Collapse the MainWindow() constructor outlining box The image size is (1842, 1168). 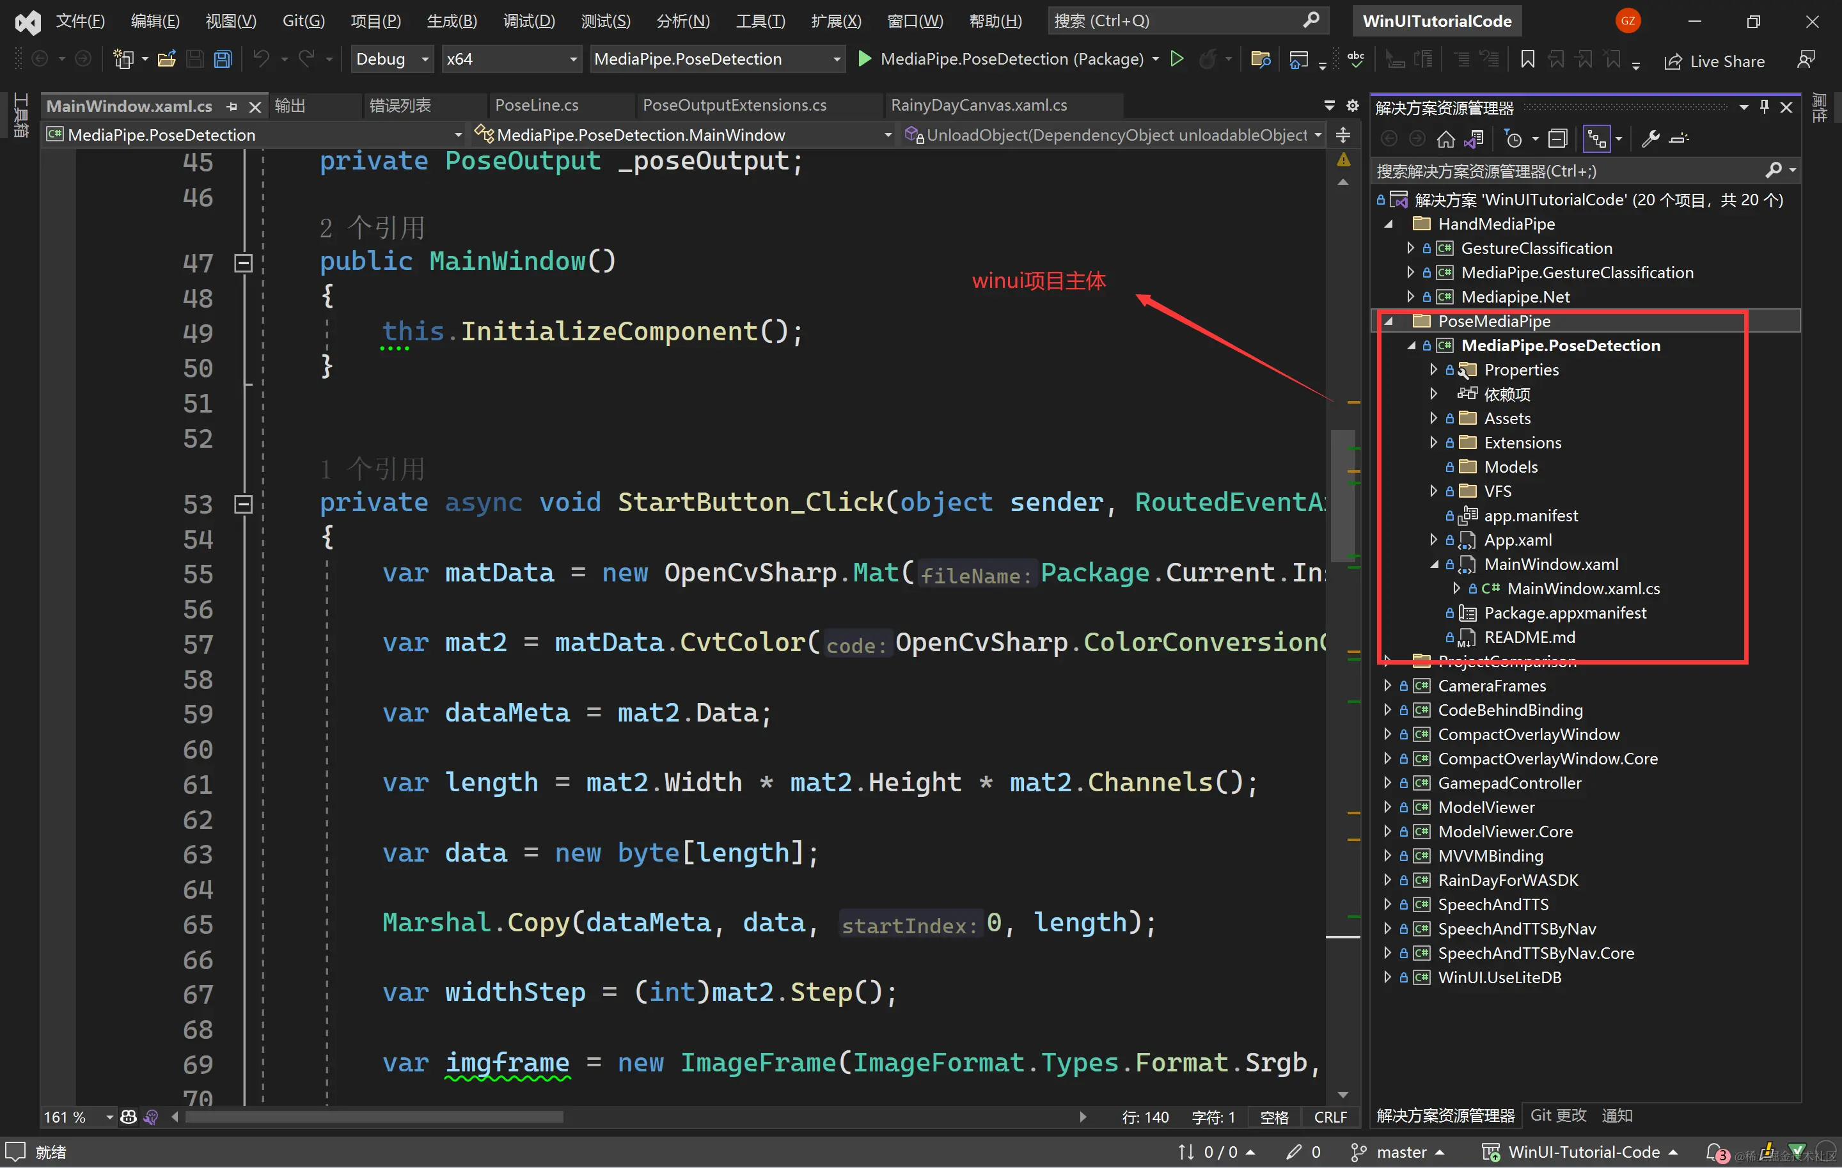point(243,263)
